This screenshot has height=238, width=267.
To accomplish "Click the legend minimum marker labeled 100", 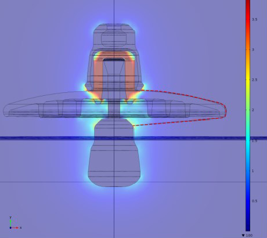I will 247,235.
